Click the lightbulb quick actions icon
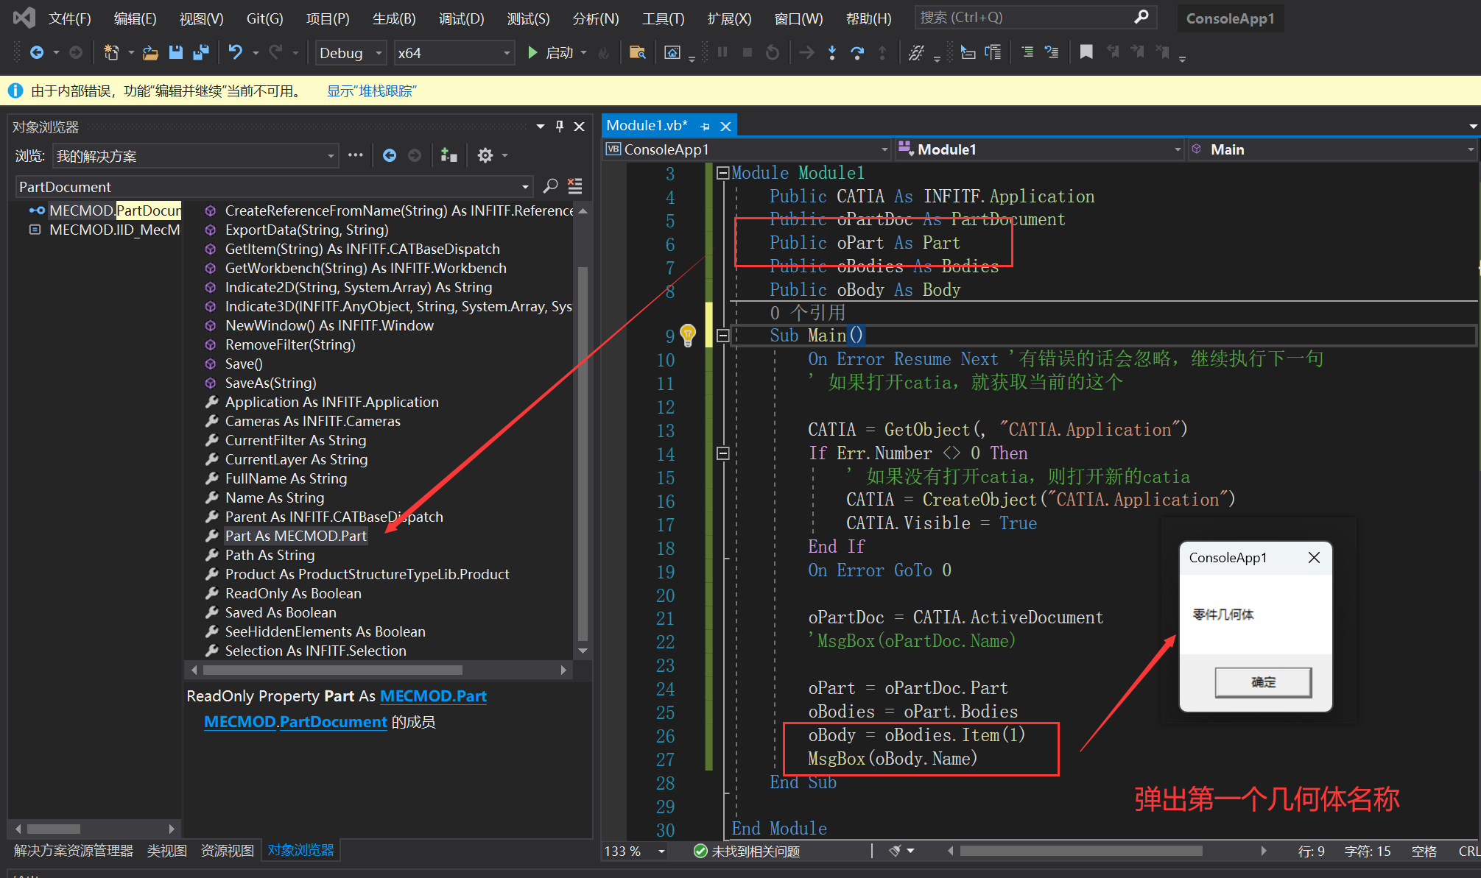Viewport: 1481px width, 878px height. coord(688,336)
